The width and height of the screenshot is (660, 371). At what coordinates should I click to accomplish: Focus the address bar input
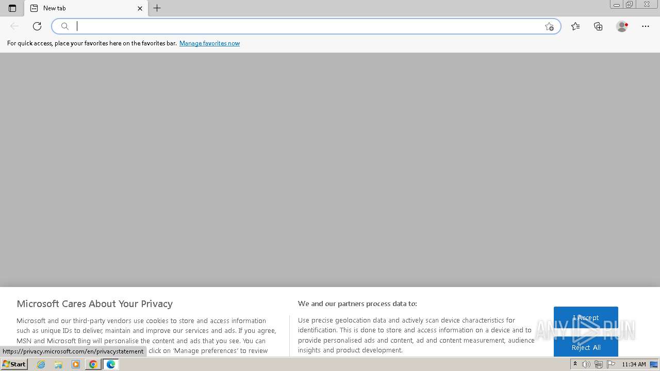[x=306, y=26]
